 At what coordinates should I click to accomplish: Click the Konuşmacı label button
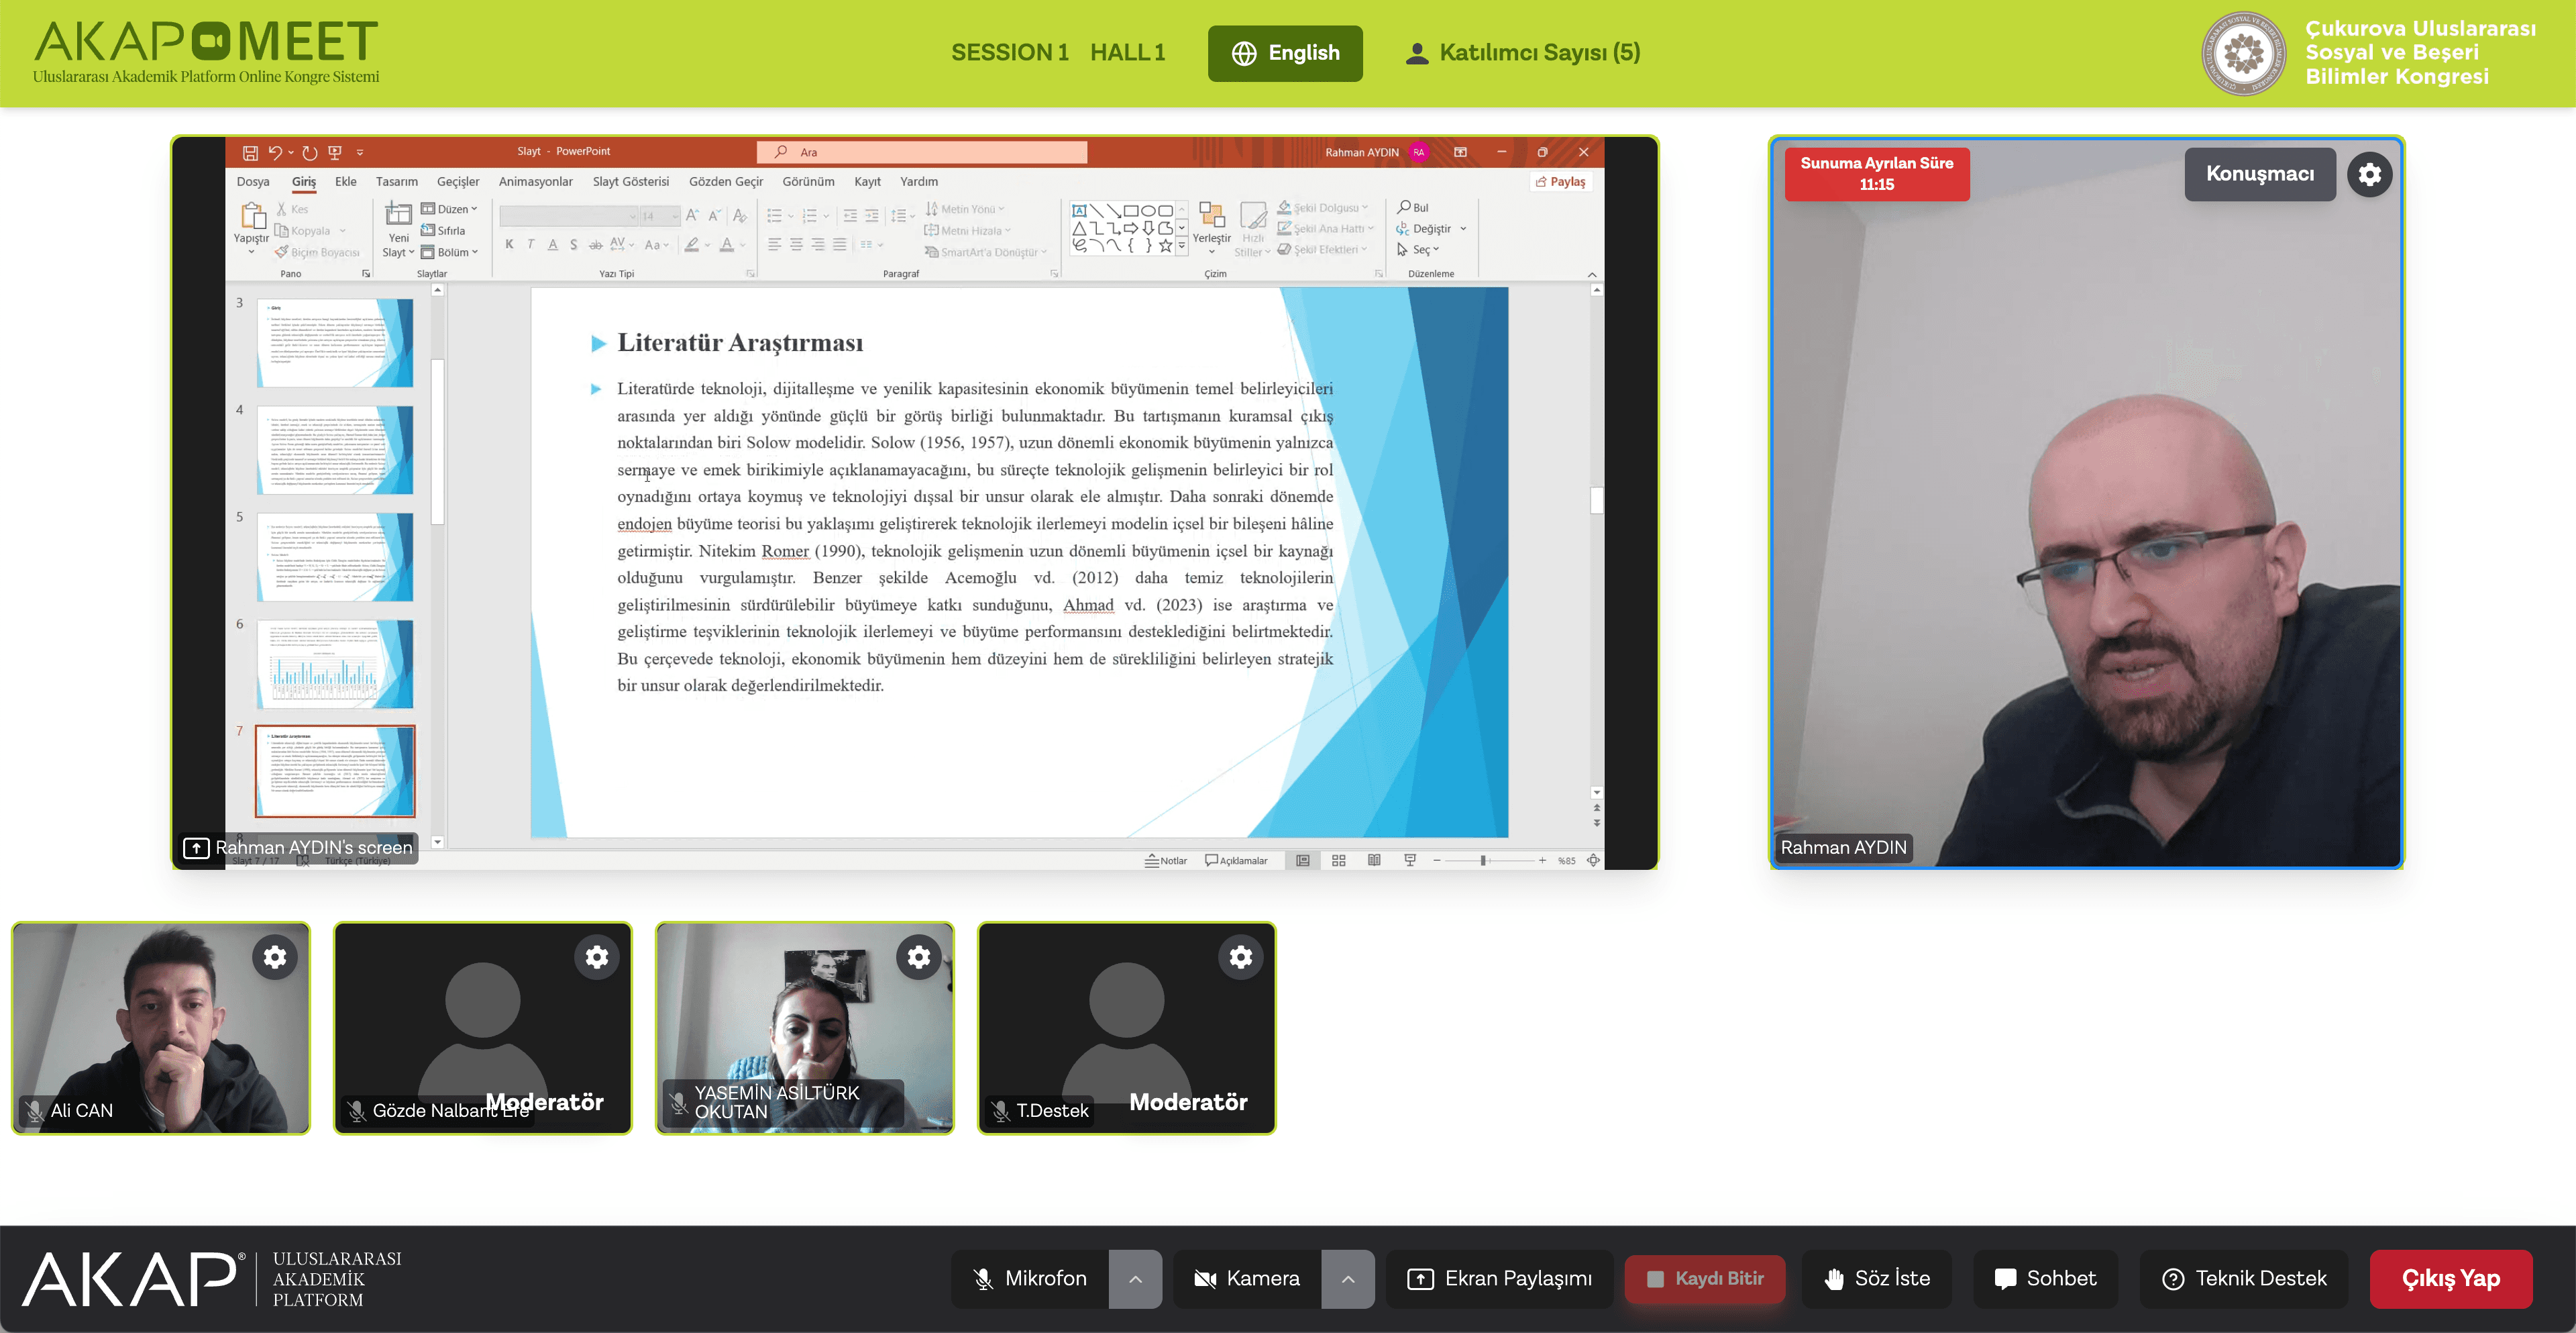(2260, 174)
